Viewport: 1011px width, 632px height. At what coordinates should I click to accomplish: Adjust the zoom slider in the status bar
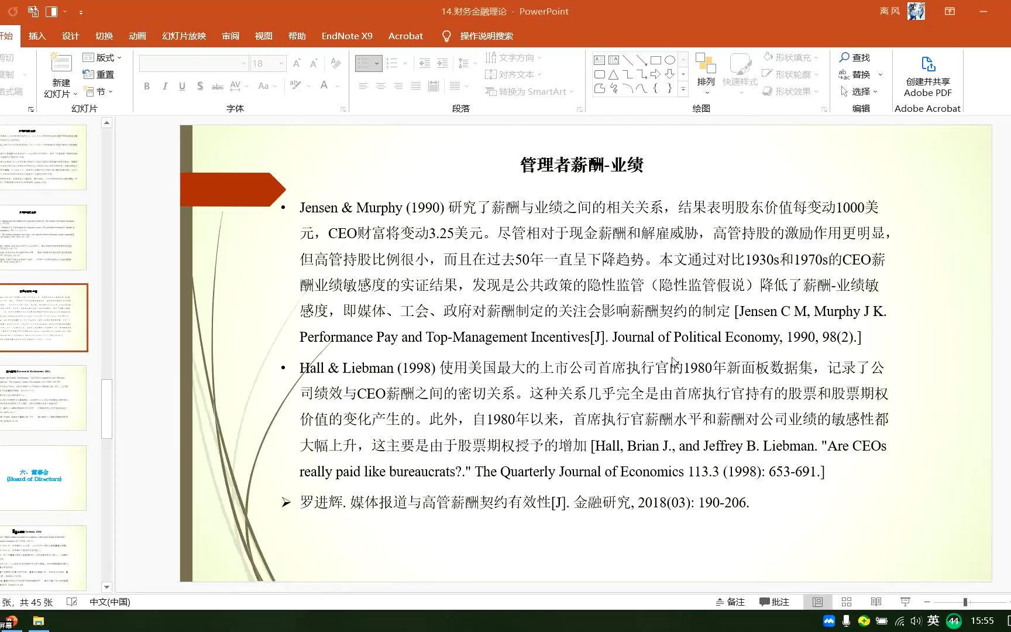tap(964, 602)
